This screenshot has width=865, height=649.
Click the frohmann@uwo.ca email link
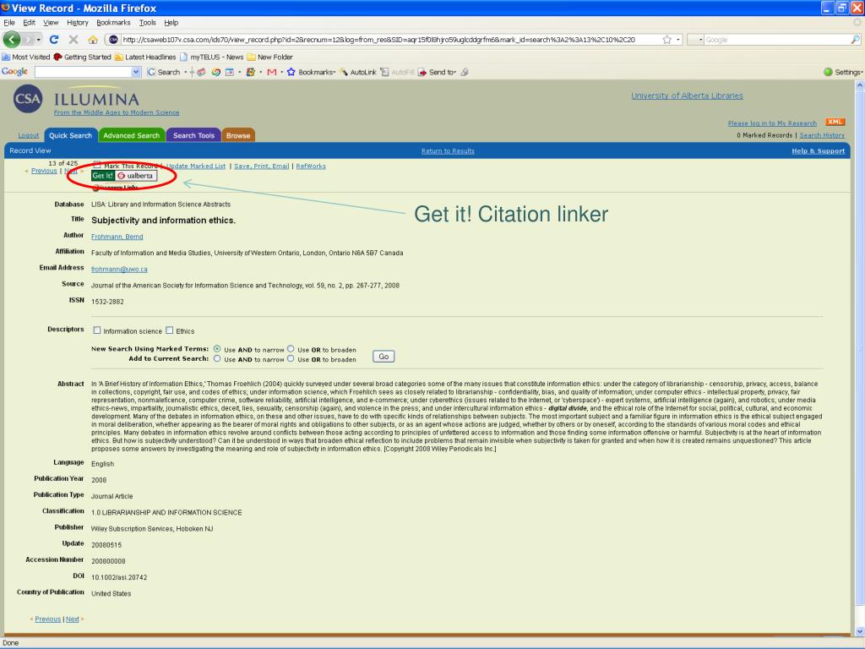pyautogui.click(x=119, y=270)
